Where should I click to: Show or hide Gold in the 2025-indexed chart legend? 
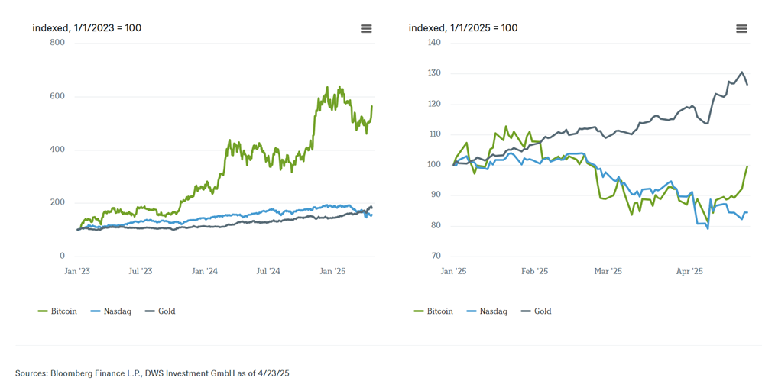click(537, 311)
